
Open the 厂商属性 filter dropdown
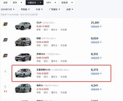pyautogui.click(x=55, y=9)
